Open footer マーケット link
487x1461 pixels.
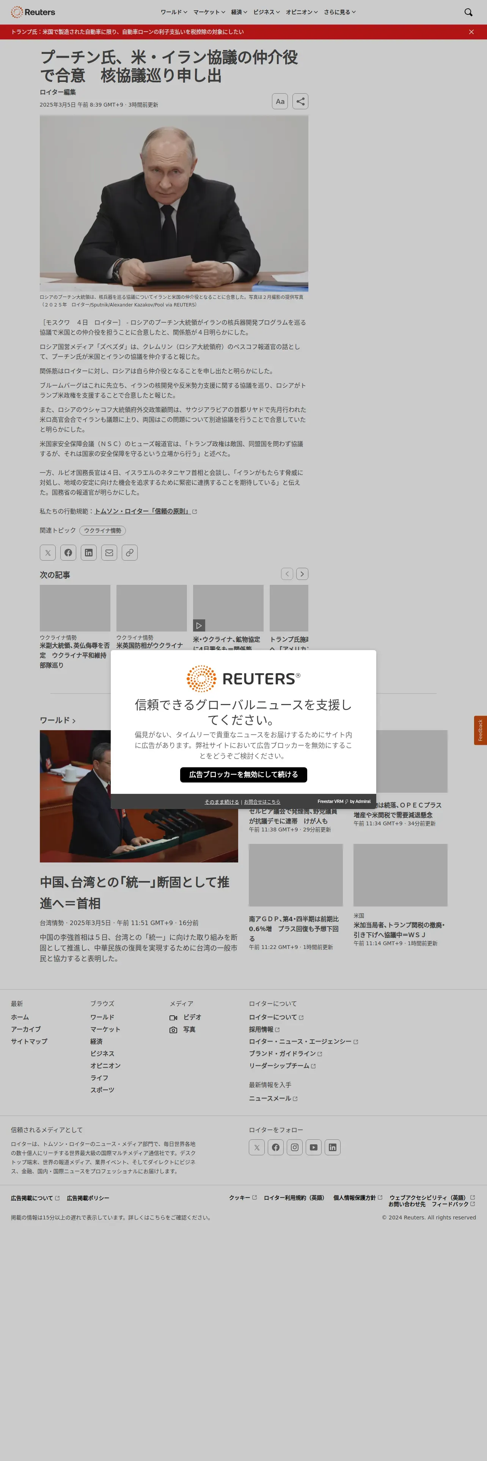tap(105, 1029)
